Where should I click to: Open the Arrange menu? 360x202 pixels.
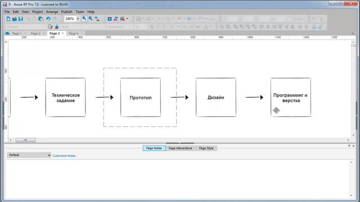[52, 12]
